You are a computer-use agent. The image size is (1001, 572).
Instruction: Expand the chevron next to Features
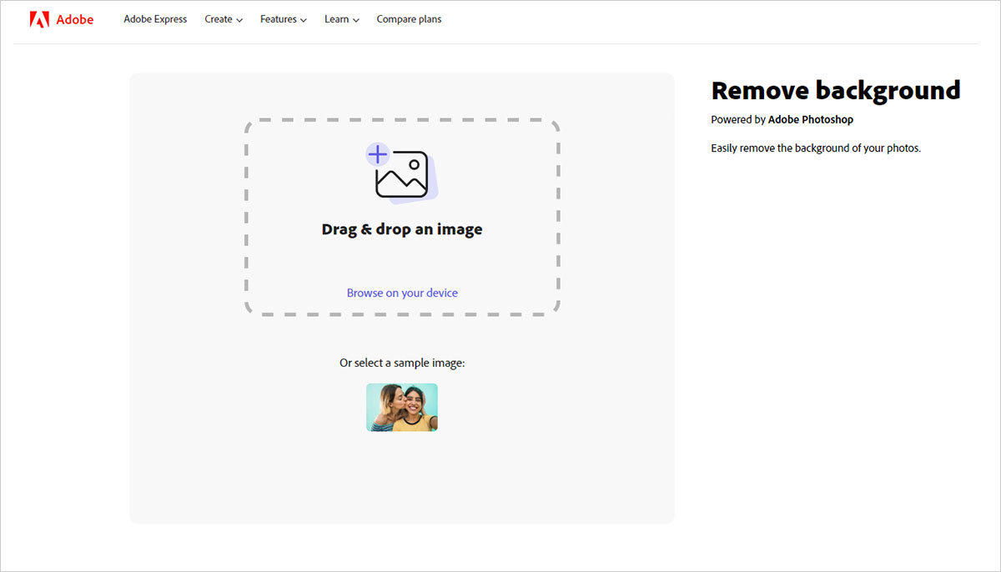(x=304, y=20)
